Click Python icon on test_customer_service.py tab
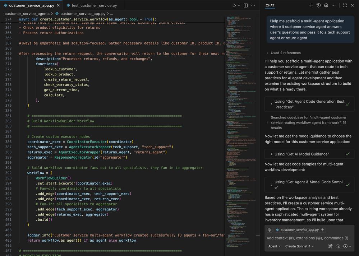Image resolution: width=359 pixels, height=256 pixels. (68, 5)
